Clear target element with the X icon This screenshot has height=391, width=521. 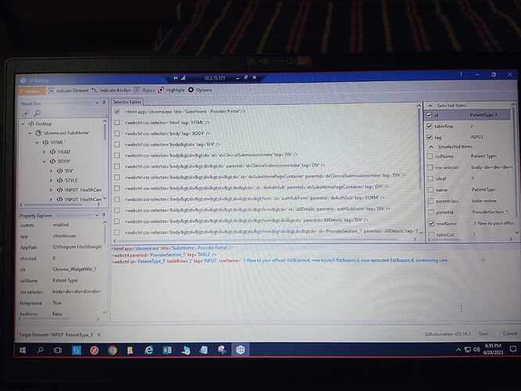99,335
